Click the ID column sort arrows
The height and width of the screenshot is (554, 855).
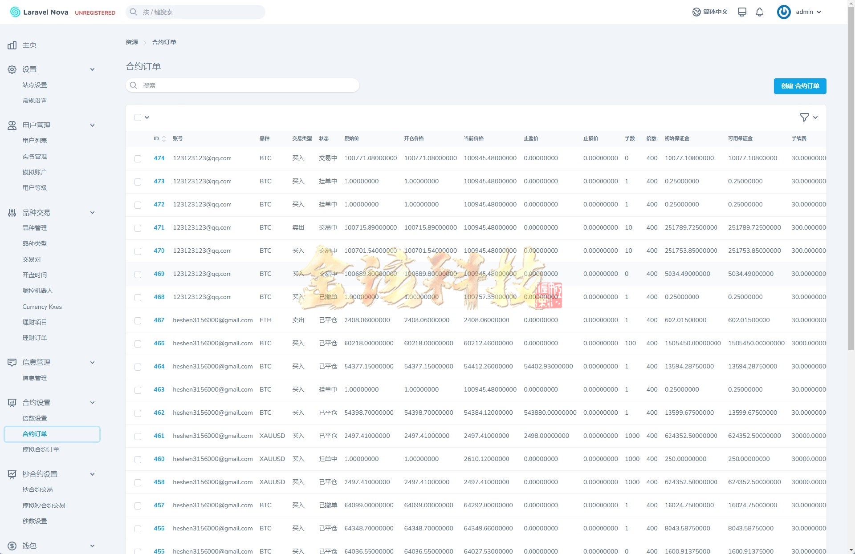tap(164, 139)
